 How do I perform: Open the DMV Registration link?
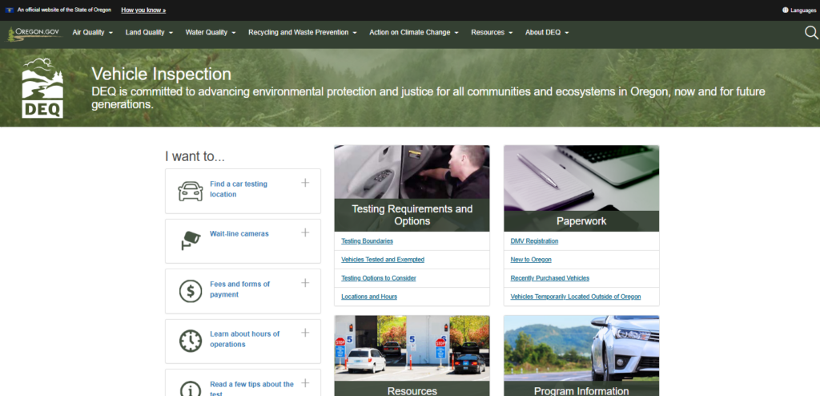pyautogui.click(x=534, y=241)
